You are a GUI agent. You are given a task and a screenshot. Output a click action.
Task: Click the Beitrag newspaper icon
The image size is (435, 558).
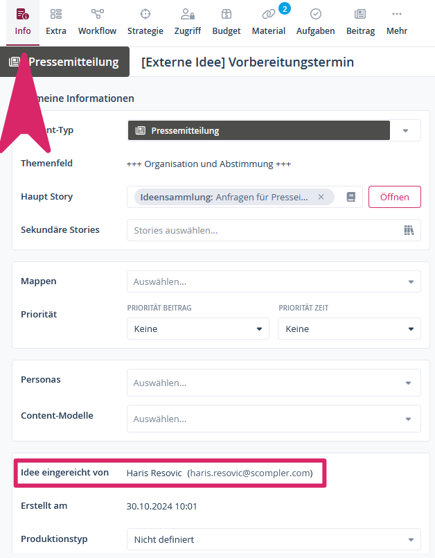(x=360, y=21)
